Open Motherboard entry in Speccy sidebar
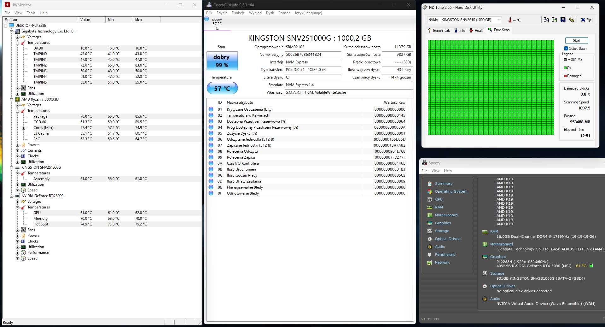This screenshot has width=605, height=327. [x=446, y=215]
